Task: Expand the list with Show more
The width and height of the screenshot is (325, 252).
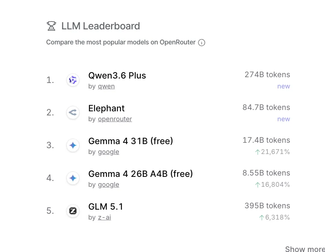Action: (x=305, y=249)
